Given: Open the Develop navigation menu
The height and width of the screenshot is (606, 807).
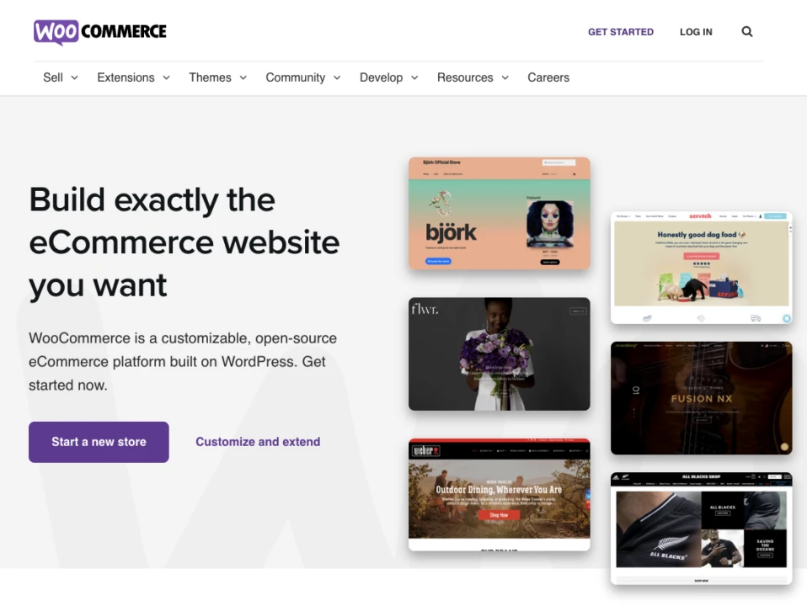Looking at the screenshot, I should (x=388, y=77).
